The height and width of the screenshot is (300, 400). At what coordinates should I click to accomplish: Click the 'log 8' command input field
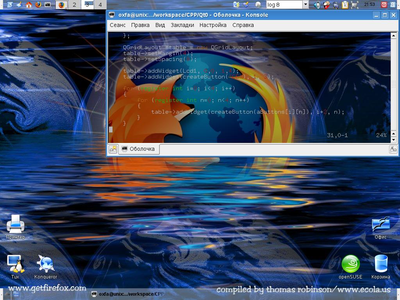click(284, 5)
